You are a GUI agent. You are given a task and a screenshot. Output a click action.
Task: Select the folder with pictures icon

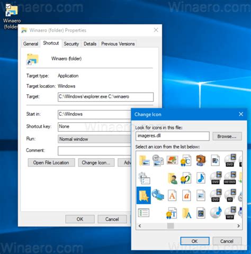point(144,161)
